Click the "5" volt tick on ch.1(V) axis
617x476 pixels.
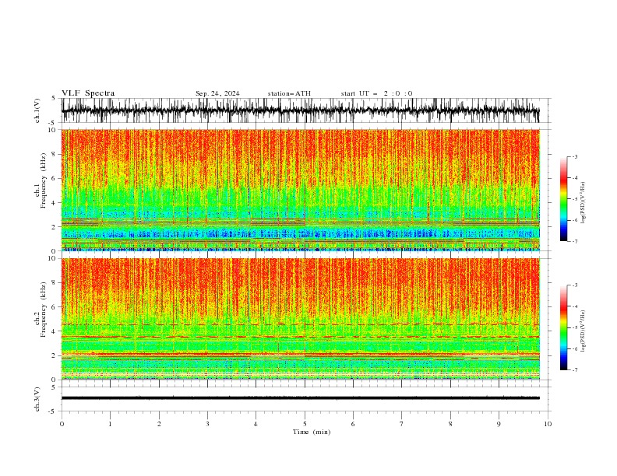tap(54, 98)
